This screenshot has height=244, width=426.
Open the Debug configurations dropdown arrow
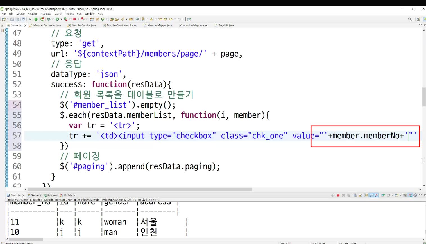point(53,19)
